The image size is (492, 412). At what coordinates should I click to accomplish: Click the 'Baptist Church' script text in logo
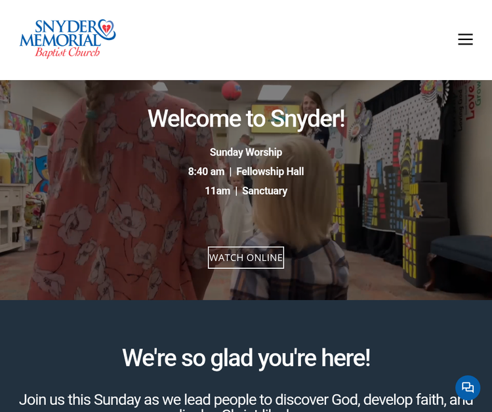[68, 52]
